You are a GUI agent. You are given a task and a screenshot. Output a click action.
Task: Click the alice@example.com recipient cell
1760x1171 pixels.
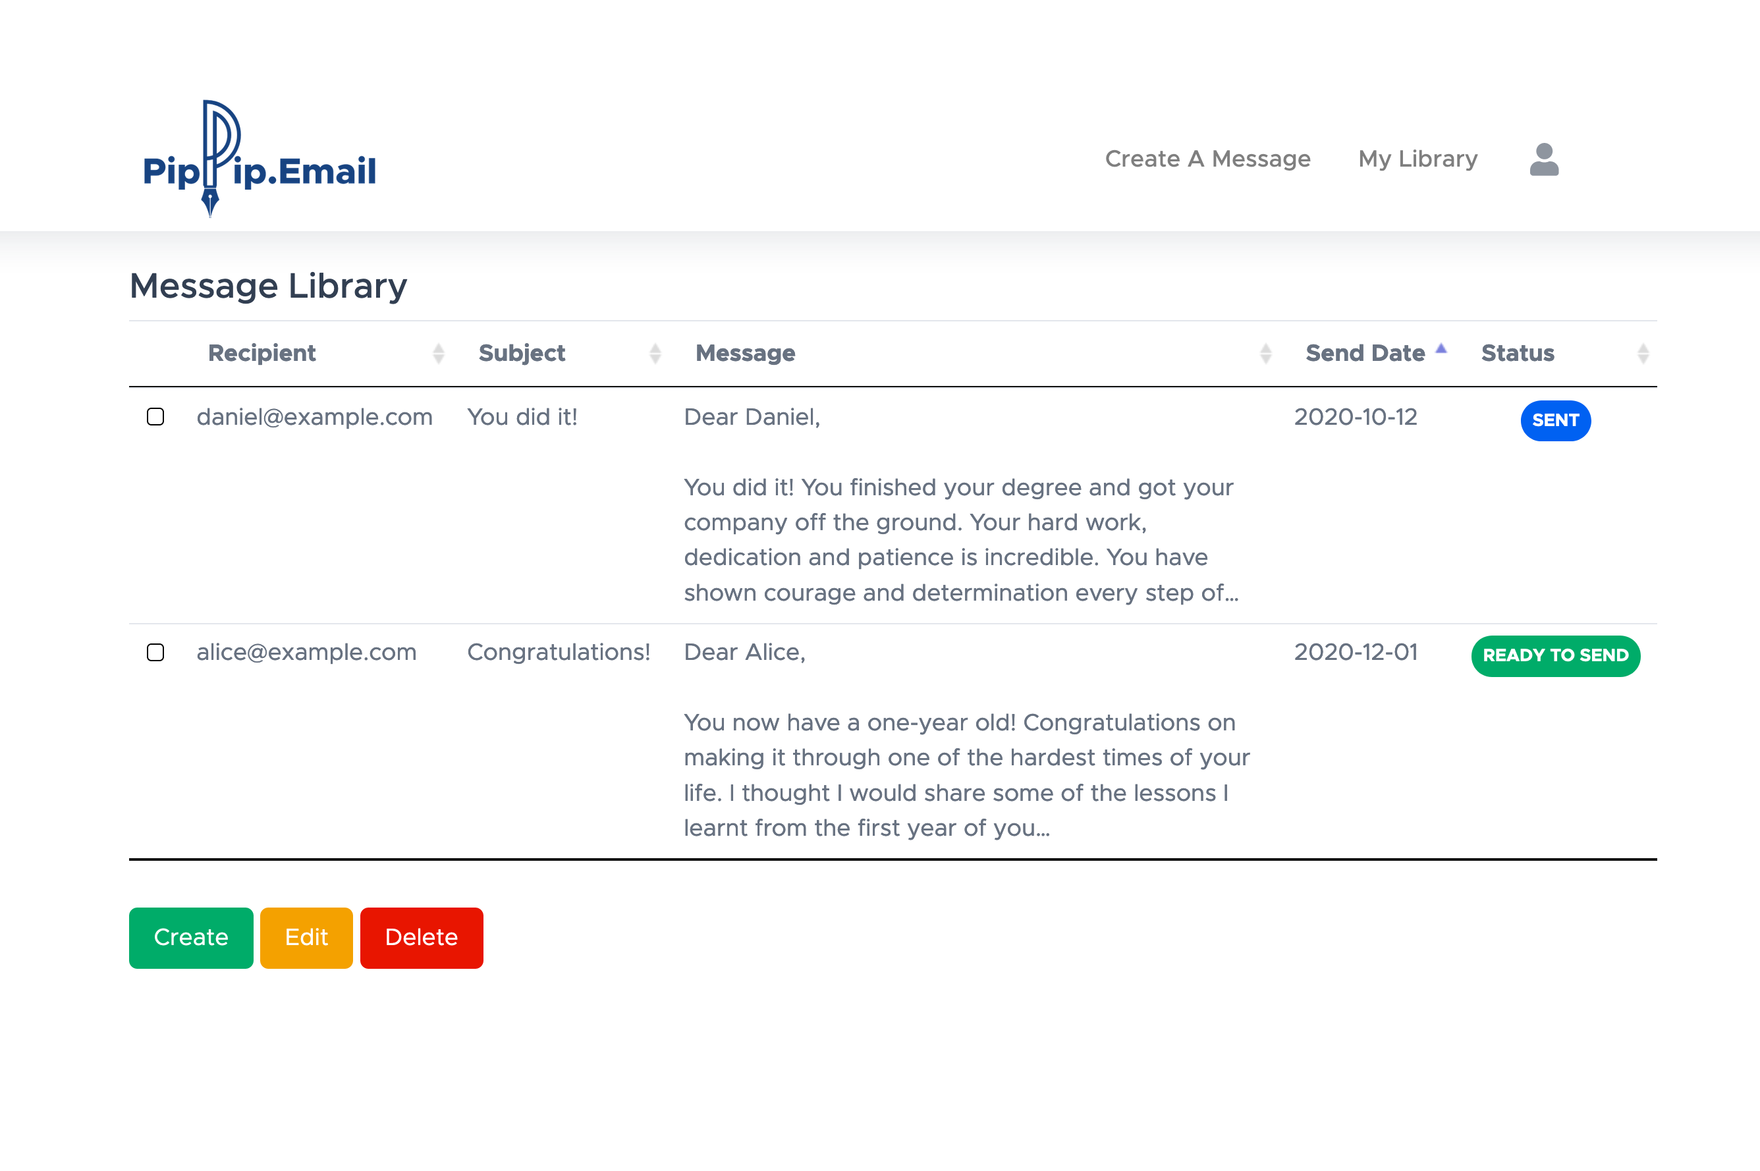click(x=306, y=652)
